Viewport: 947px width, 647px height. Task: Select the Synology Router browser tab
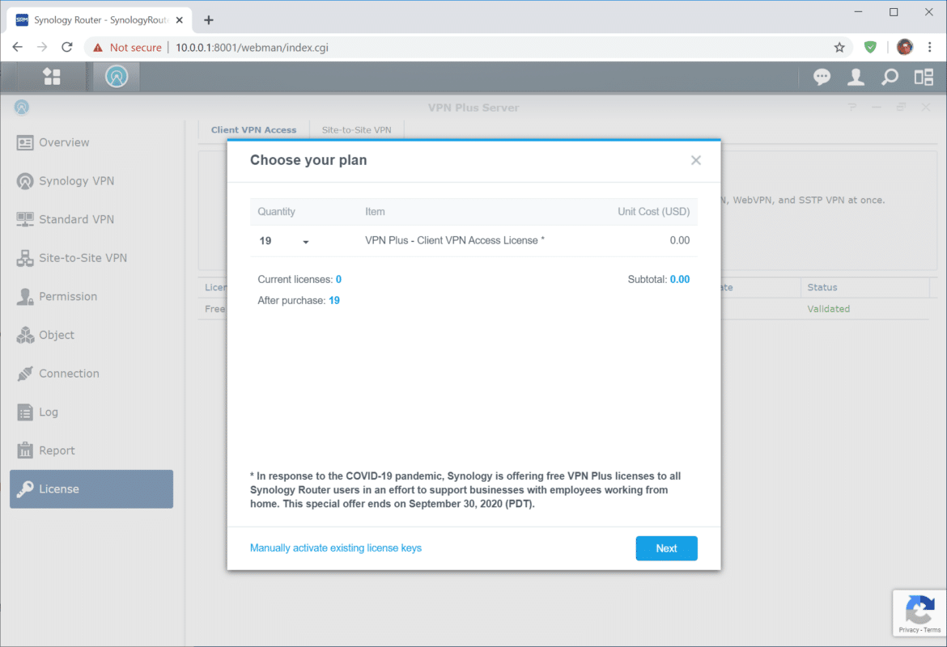point(100,20)
